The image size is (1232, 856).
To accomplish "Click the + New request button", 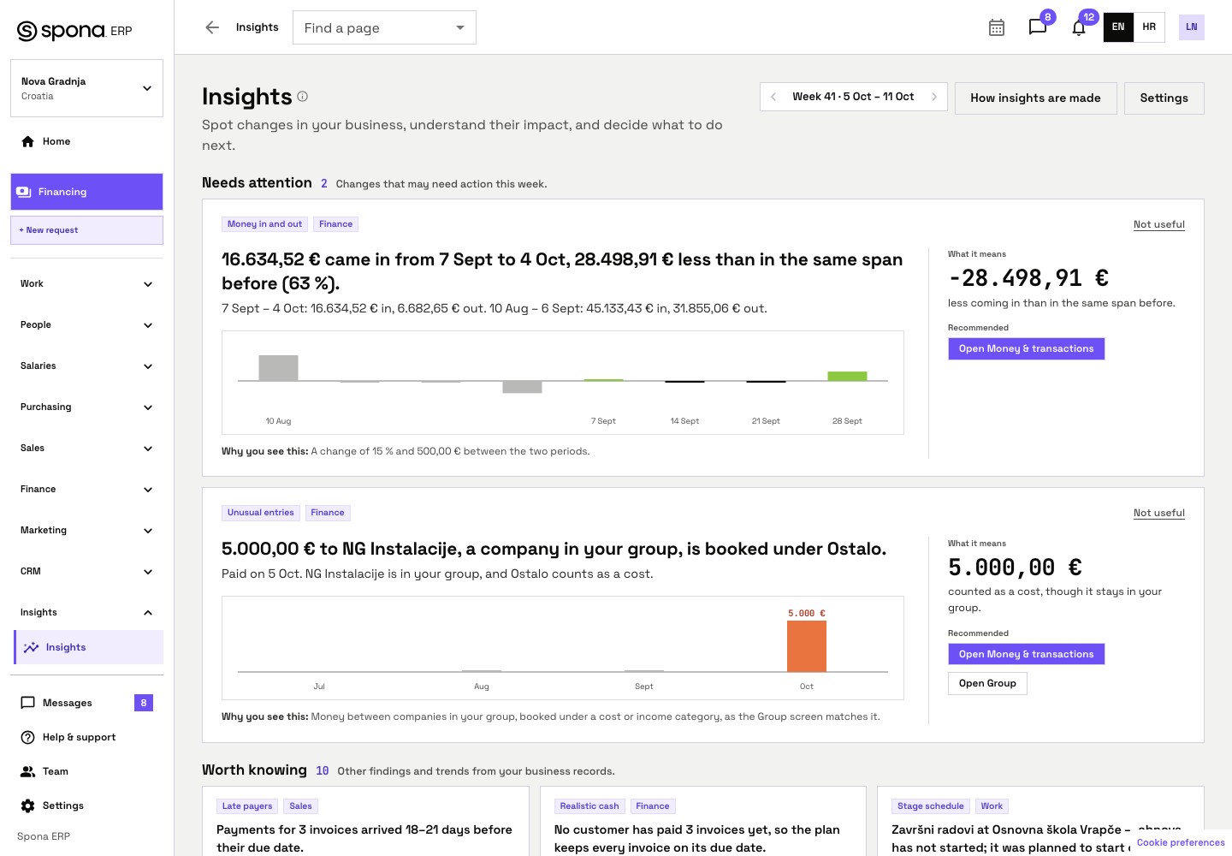I will [x=86, y=230].
